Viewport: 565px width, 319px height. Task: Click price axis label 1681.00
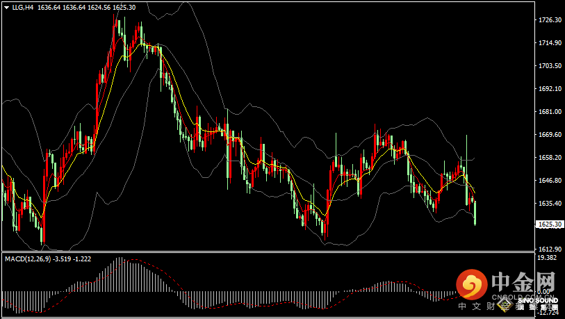(x=550, y=112)
